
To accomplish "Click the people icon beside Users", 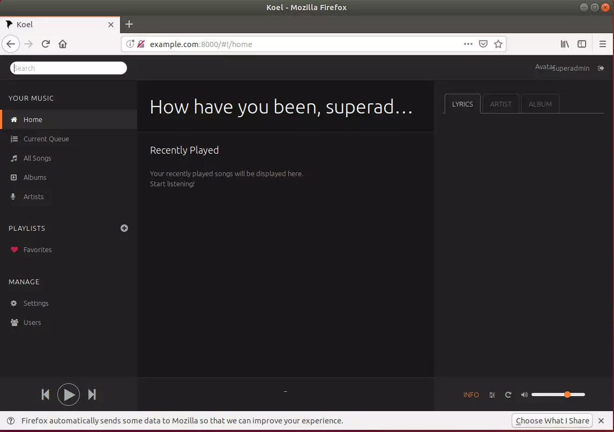I will [x=14, y=322].
